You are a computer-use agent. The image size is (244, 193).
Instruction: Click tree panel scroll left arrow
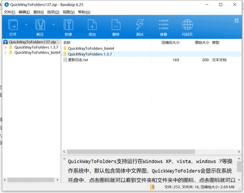coord(5,180)
